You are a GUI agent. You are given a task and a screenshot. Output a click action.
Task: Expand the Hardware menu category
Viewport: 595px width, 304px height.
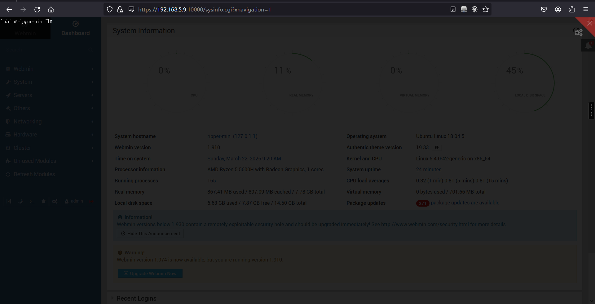pyautogui.click(x=50, y=135)
